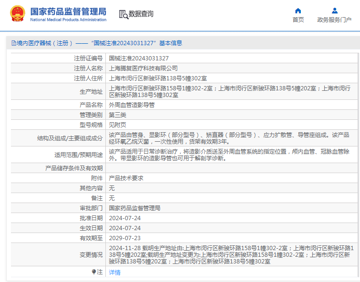360x282 pixels.
Task: Click the 注册人名称 label
Action: click(x=88, y=68)
